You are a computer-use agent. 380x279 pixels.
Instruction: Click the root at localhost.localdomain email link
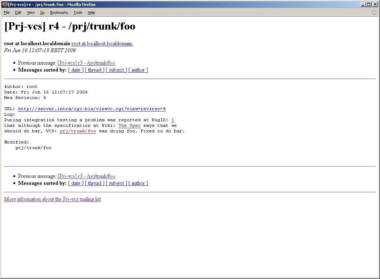click(102, 43)
